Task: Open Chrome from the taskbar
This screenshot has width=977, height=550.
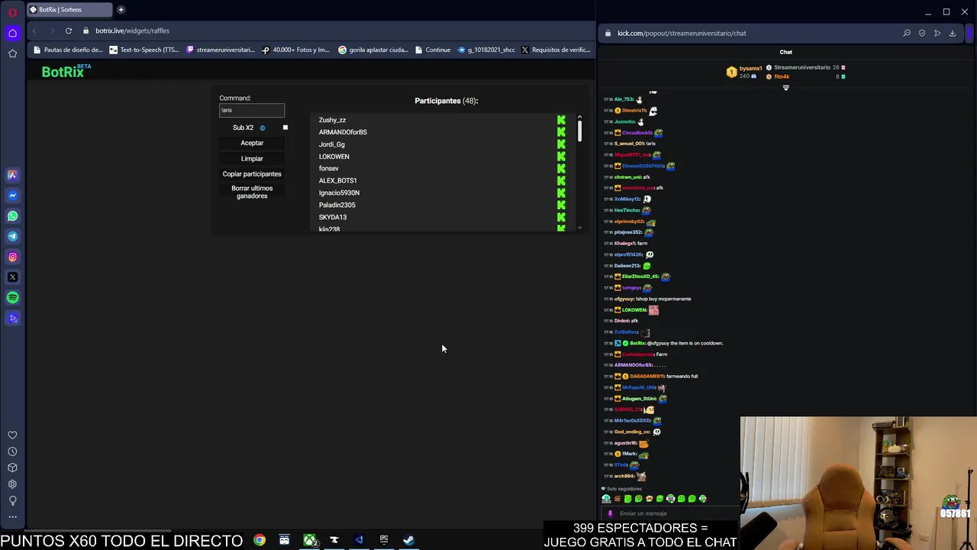Action: (260, 540)
